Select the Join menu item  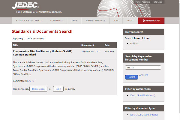[116, 21]
